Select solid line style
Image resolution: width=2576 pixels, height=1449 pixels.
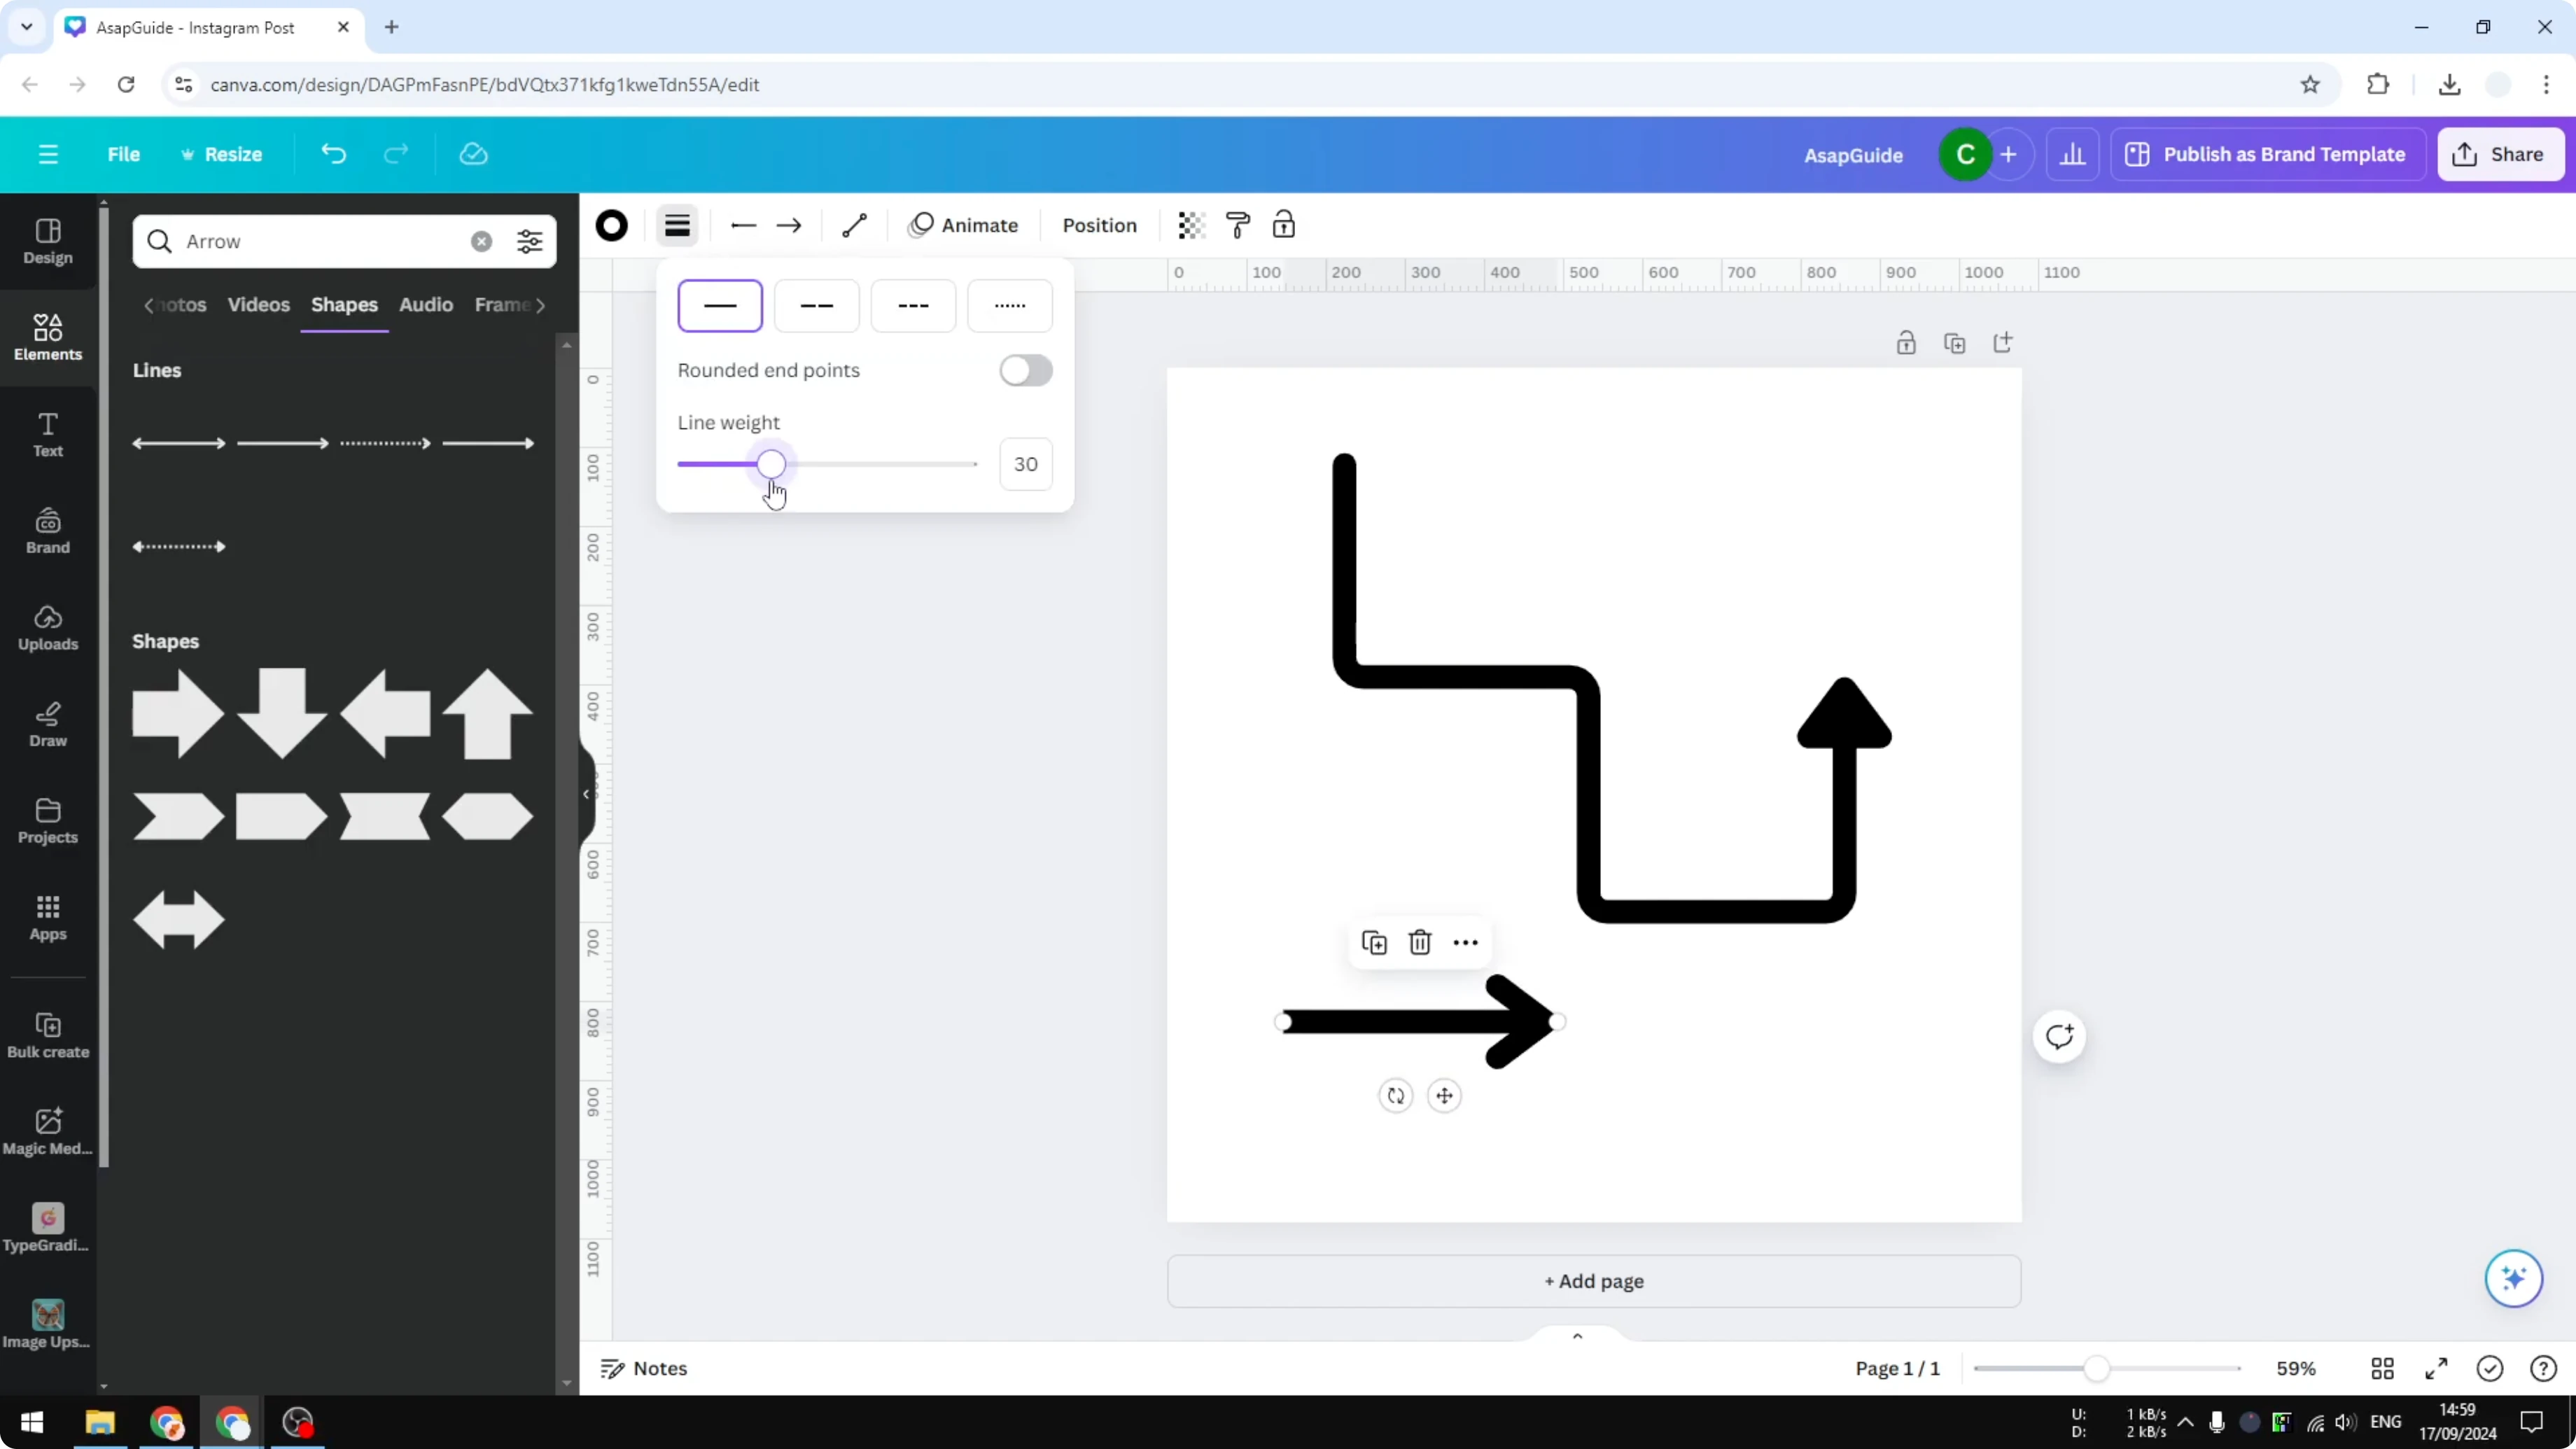720,305
